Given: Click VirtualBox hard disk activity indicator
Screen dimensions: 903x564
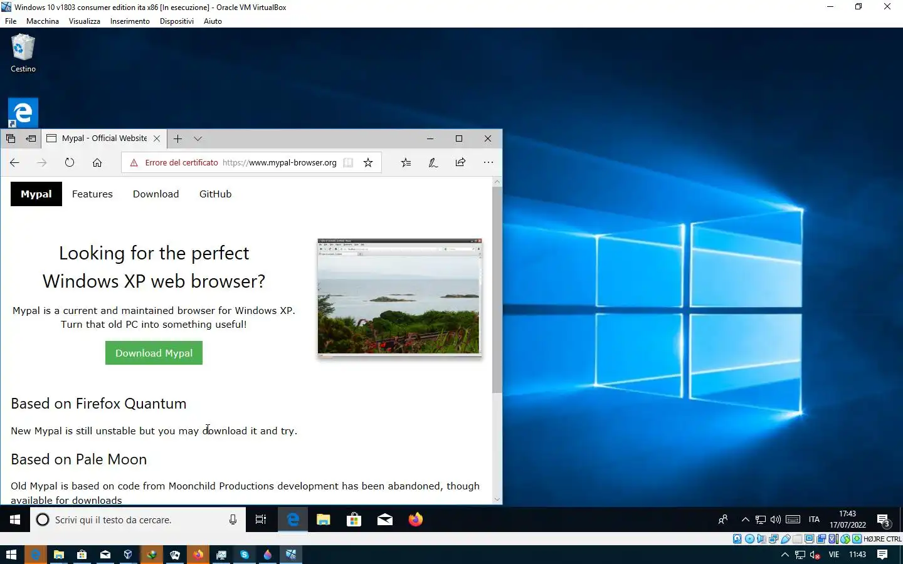Looking at the screenshot, I should [x=737, y=539].
